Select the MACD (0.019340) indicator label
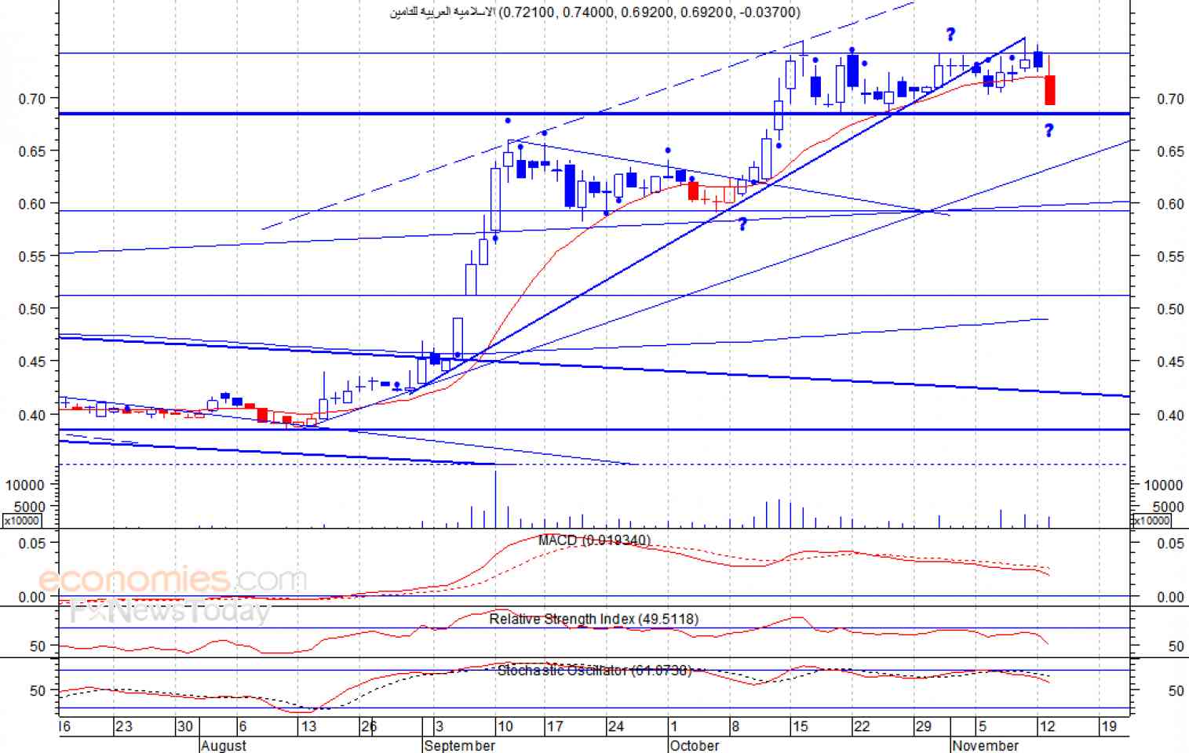The image size is (1189, 753). (x=594, y=540)
